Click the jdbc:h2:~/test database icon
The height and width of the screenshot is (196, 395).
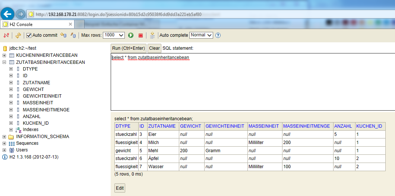(x=5, y=48)
